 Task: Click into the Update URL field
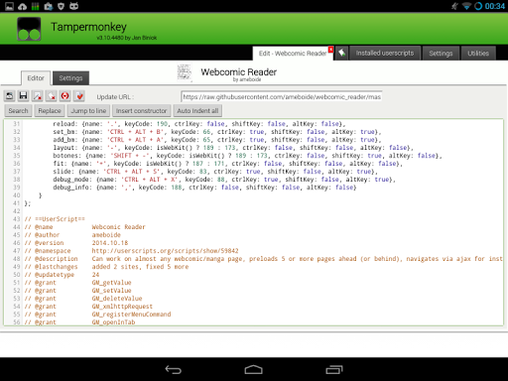coord(282,97)
